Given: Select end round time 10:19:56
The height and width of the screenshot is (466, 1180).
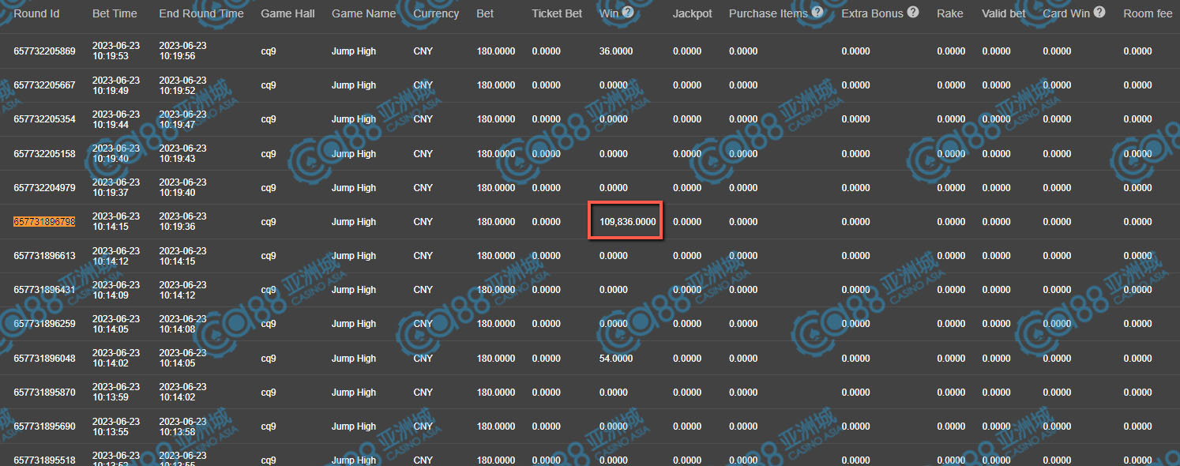Looking at the screenshot, I should [x=182, y=51].
